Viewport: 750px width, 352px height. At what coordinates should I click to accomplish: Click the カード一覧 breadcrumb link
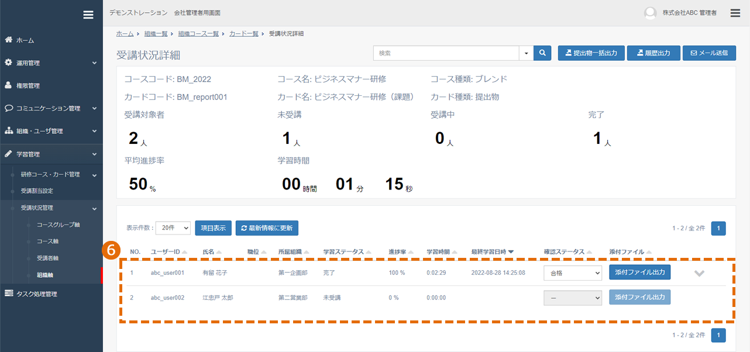click(243, 34)
